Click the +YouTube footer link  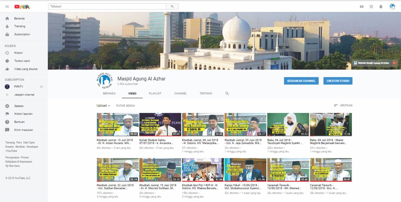coord(11,151)
